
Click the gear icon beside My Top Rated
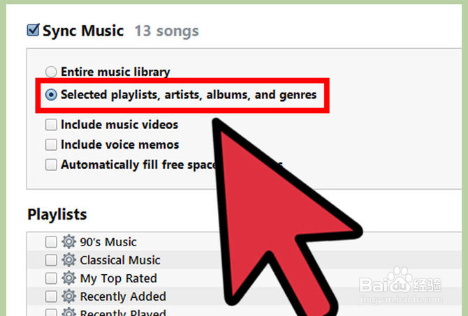pos(68,278)
